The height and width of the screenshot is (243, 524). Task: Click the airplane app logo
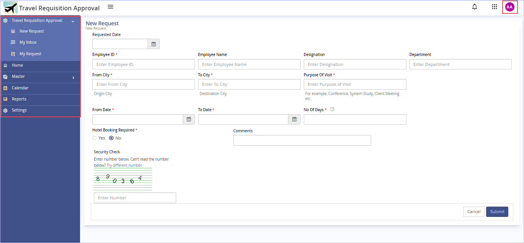[10, 8]
